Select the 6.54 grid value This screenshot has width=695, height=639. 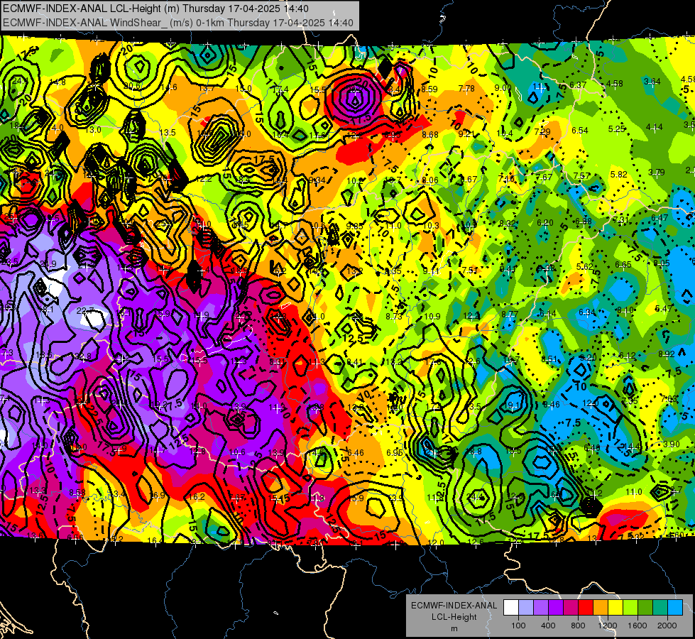(580, 131)
